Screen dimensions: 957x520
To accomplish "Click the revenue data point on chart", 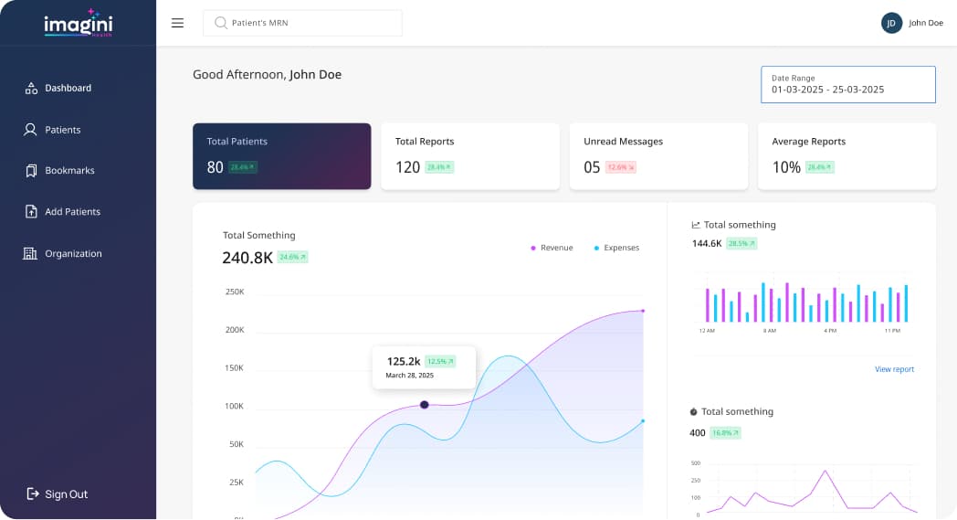I will point(424,404).
